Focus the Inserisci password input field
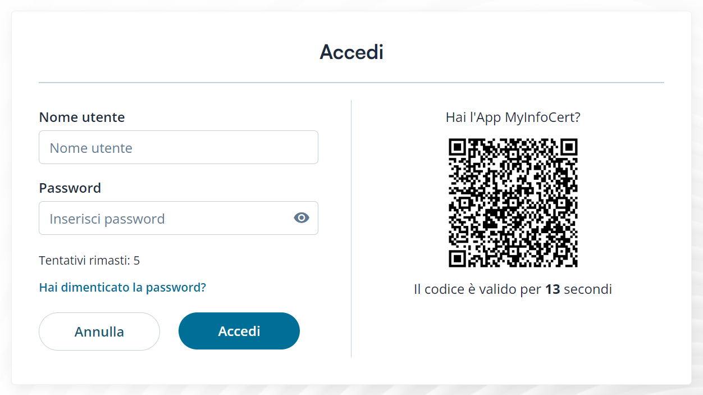This screenshot has height=395, width=703. click(x=166, y=219)
